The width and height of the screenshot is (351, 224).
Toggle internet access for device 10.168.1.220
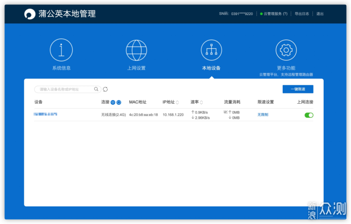pyautogui.click(x=309, y=115)
